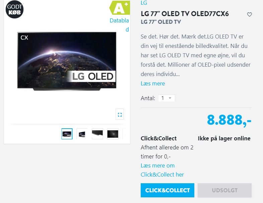Open fullscreen image view icon

tap(120, 114)
